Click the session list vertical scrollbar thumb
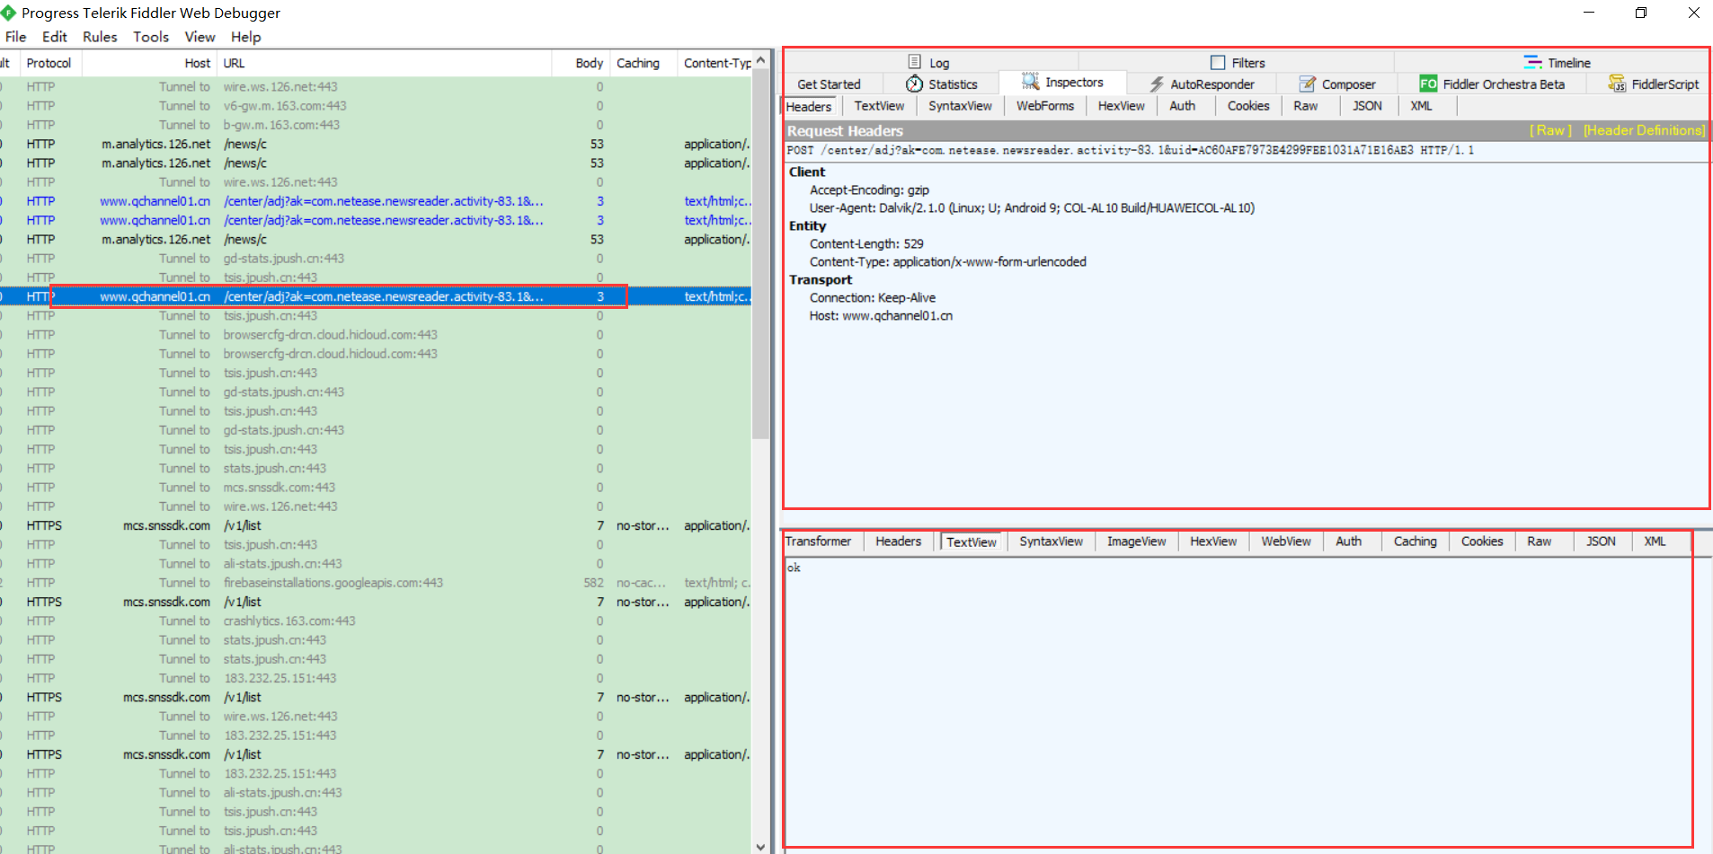 [x=760, y=254]
